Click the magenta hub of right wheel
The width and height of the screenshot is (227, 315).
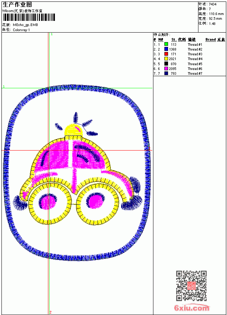[x=96, y=201]
